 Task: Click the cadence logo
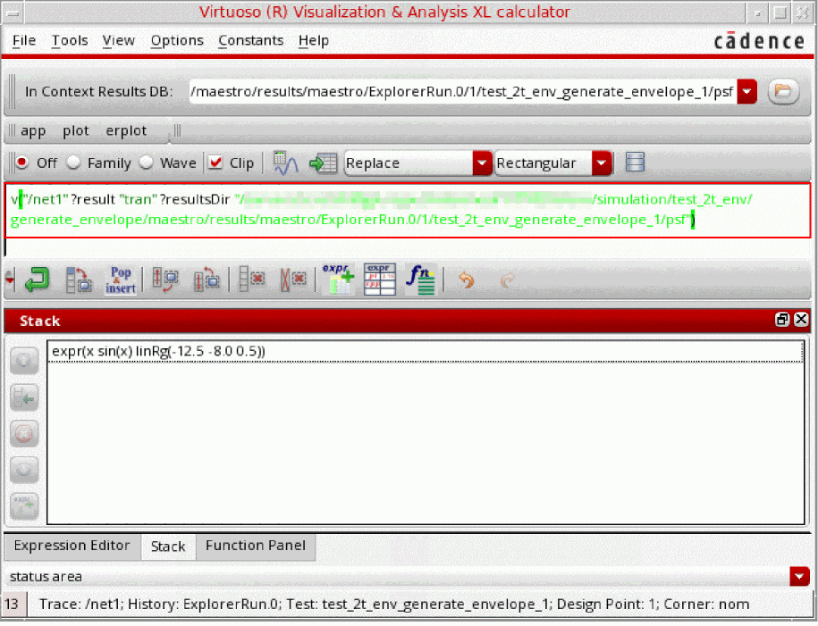point(759,40)
